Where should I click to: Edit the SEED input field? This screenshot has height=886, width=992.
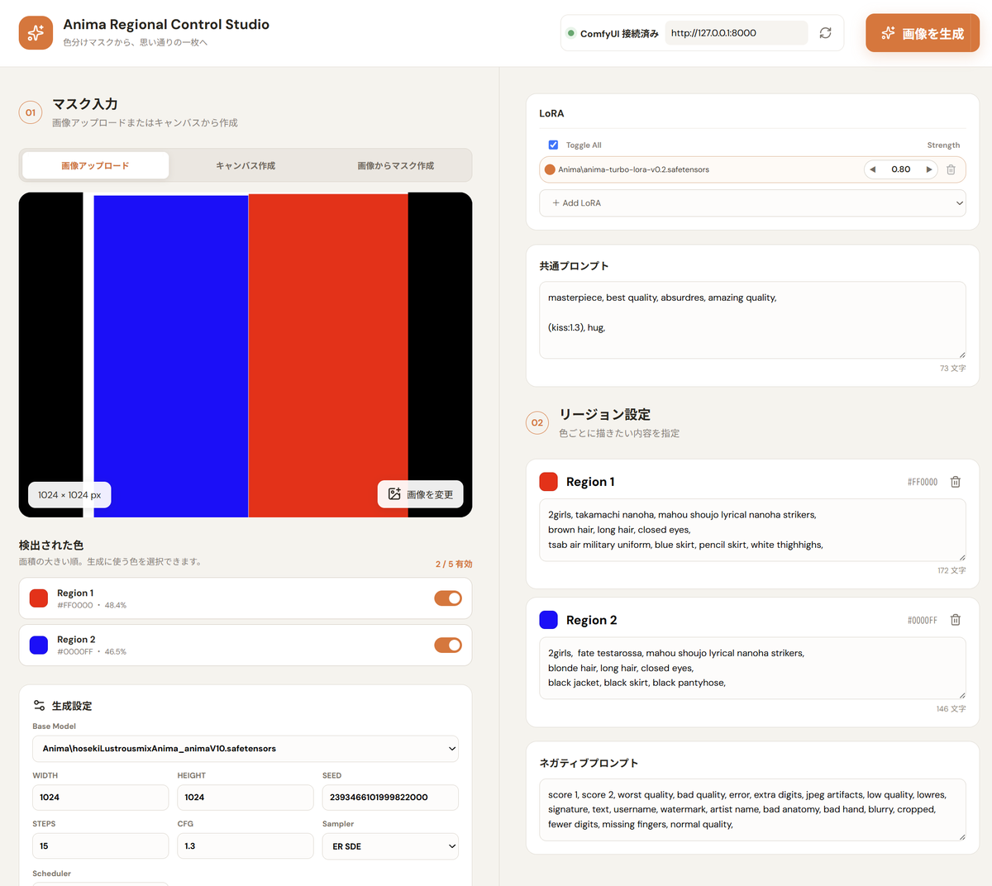pos(390,798)
